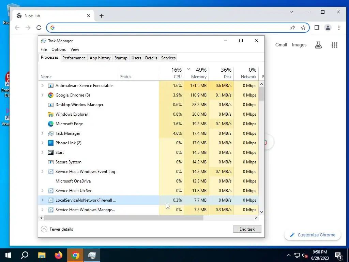Click the End task button

247,229
